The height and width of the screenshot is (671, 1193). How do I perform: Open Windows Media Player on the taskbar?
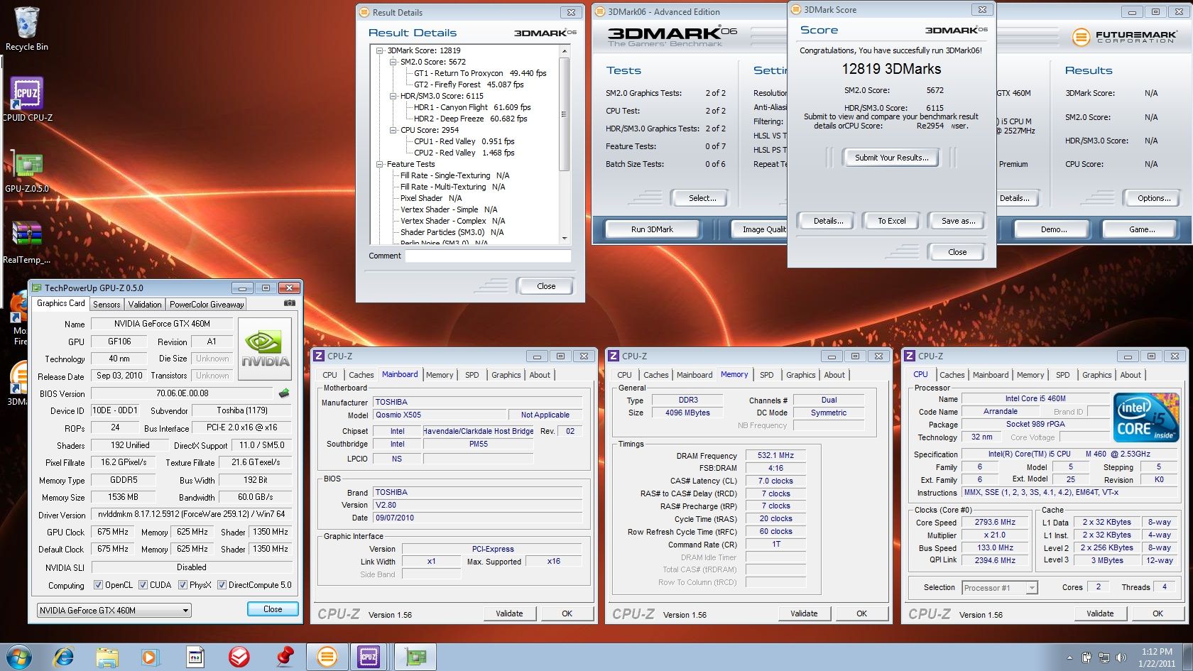point(149,658)
